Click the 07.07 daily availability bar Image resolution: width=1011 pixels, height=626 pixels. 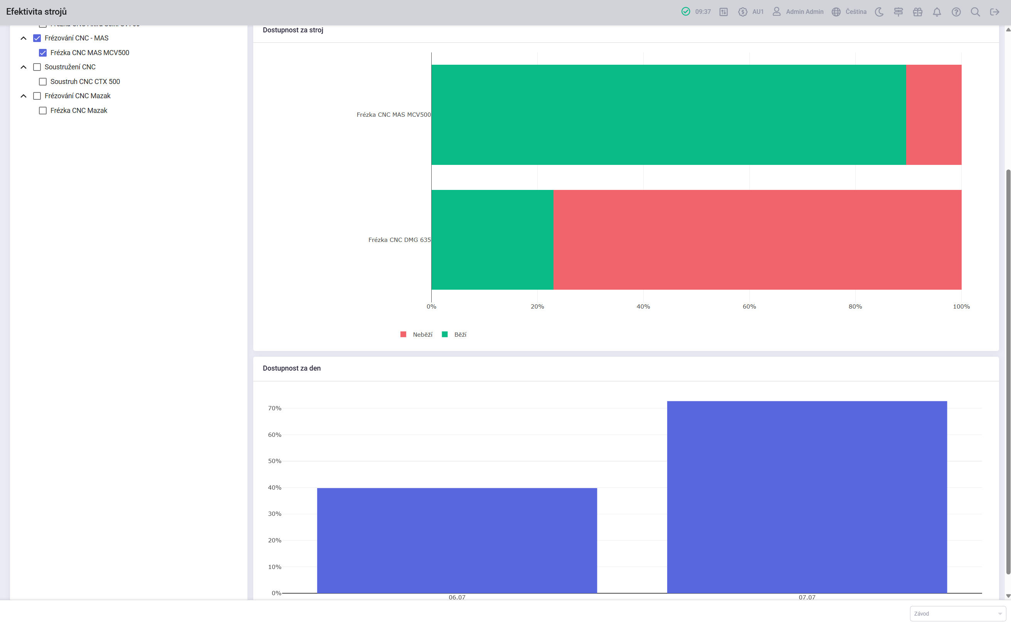click(807, 497)
